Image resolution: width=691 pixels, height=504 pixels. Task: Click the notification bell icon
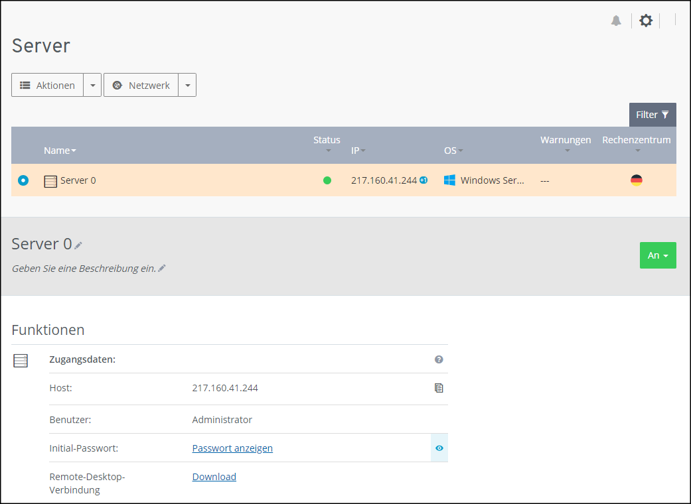pos(616,21)
